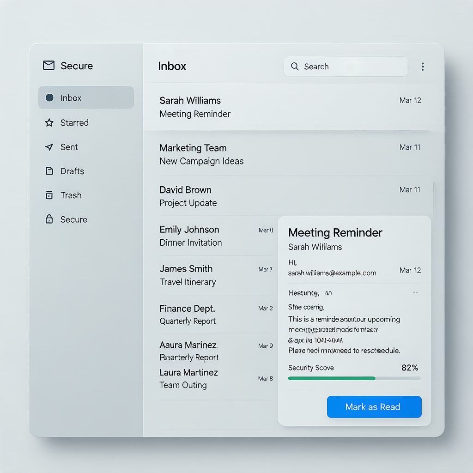The width and height of the screenshot is (473, 473).
Task: Click the small dots icon in message preview
Action: (x=415, y=292)
